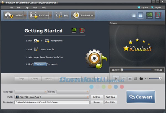Open the Clip menu
The width and height of the screenshot is (166, 113).
click(x=27, y=8)
